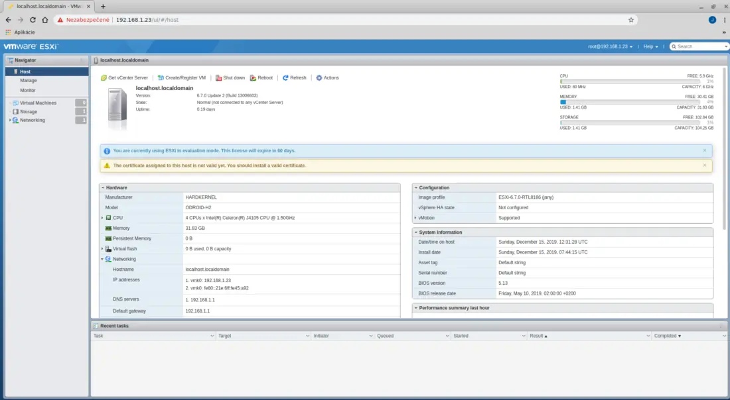Open browser home page
The image size is (730, 400).
44,20
